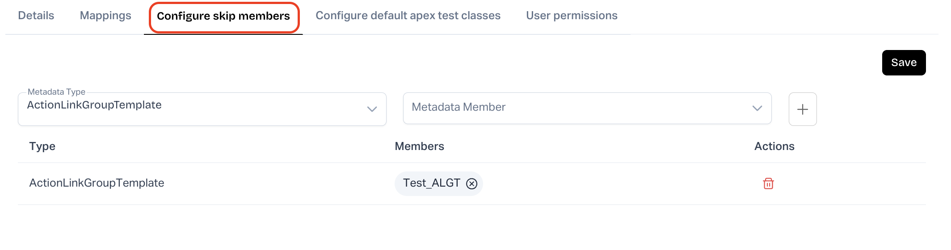Switch to the Mappings tab
This screenshot has height=250, width=951.
coord(105,16)
